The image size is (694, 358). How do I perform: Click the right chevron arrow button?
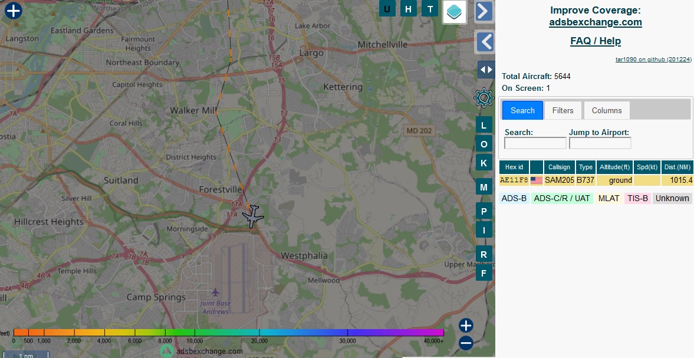[484, 12]
